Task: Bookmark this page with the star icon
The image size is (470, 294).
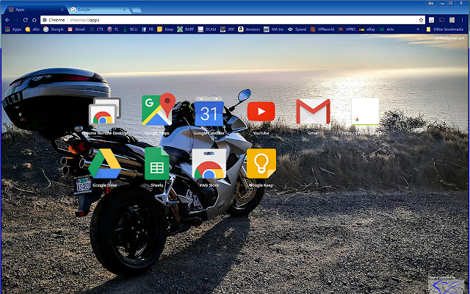Action: 421,20
